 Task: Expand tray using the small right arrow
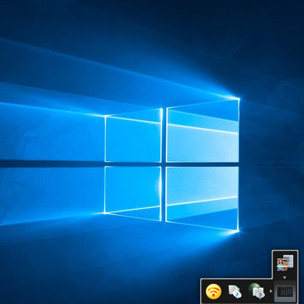click(x=271, y=292)
